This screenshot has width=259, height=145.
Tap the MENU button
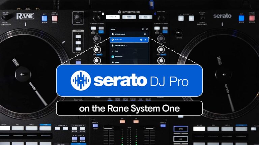pos(145,17)
